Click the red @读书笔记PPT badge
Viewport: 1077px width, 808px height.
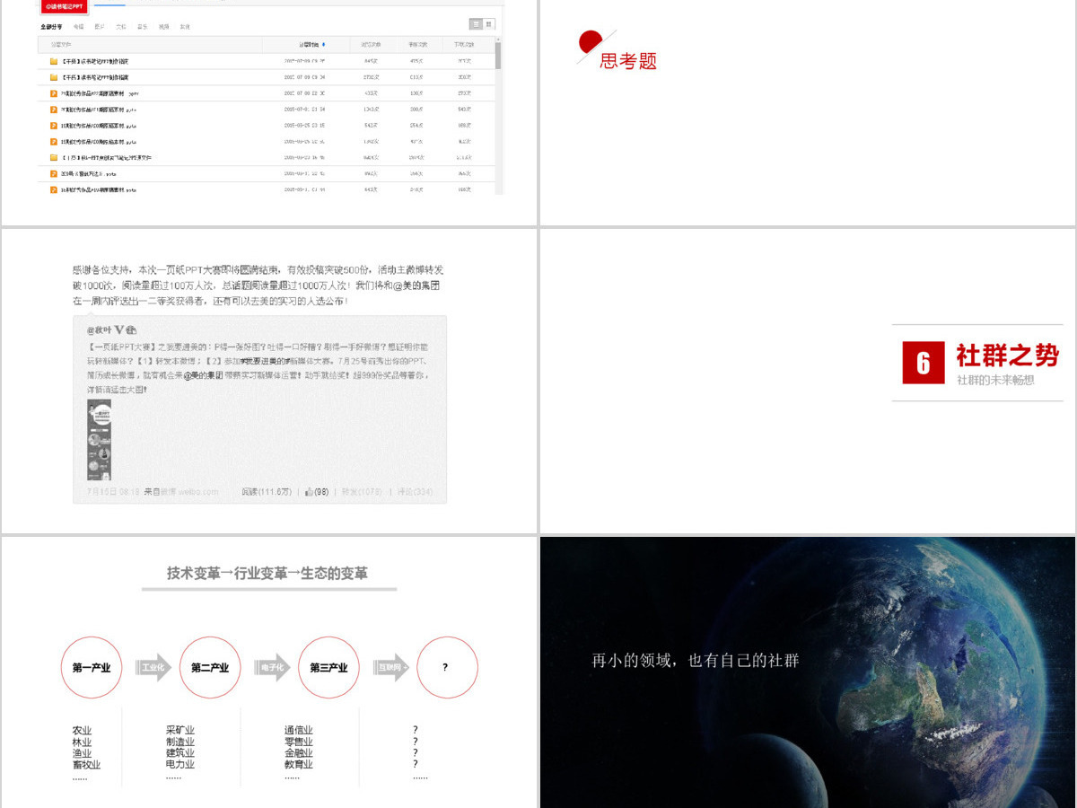tap(65, 6)
